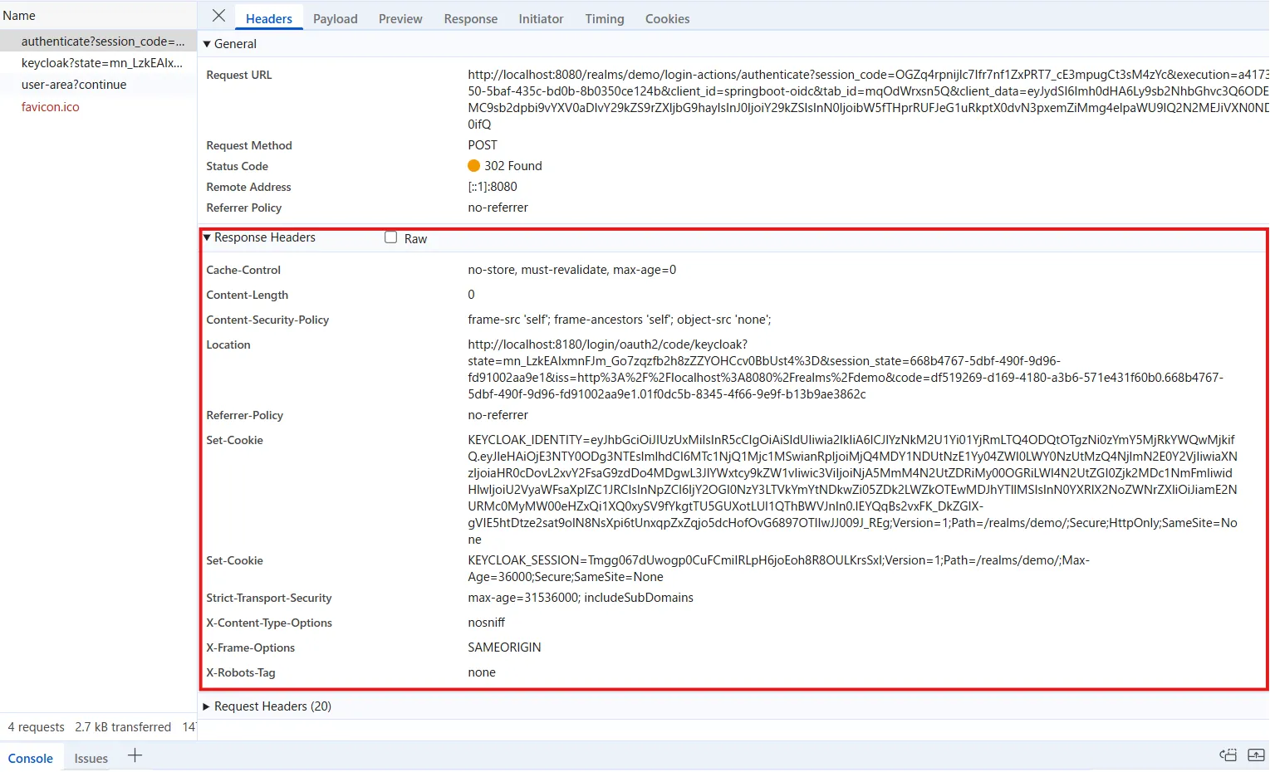Image resolution: width=1270 pixels, height=772 pixels.
Task: Collapse the Response Headers section
Action: pyautogui.click(x=208, y=237)
